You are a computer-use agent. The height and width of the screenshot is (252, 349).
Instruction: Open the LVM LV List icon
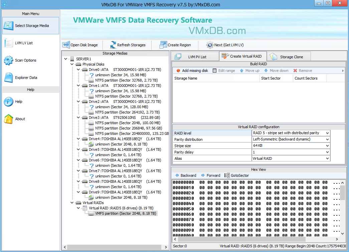(x=8, y=43)
